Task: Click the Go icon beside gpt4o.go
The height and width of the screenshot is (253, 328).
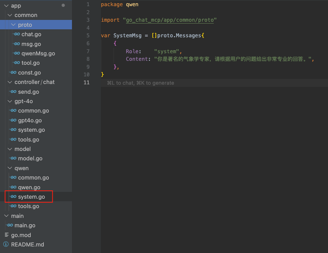Action: [13, 121]
